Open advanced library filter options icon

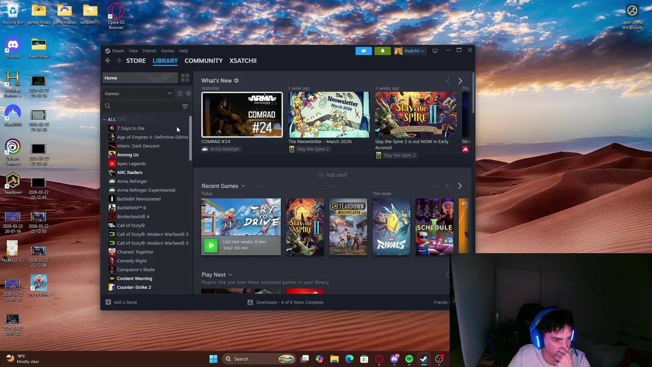point(185,106)
